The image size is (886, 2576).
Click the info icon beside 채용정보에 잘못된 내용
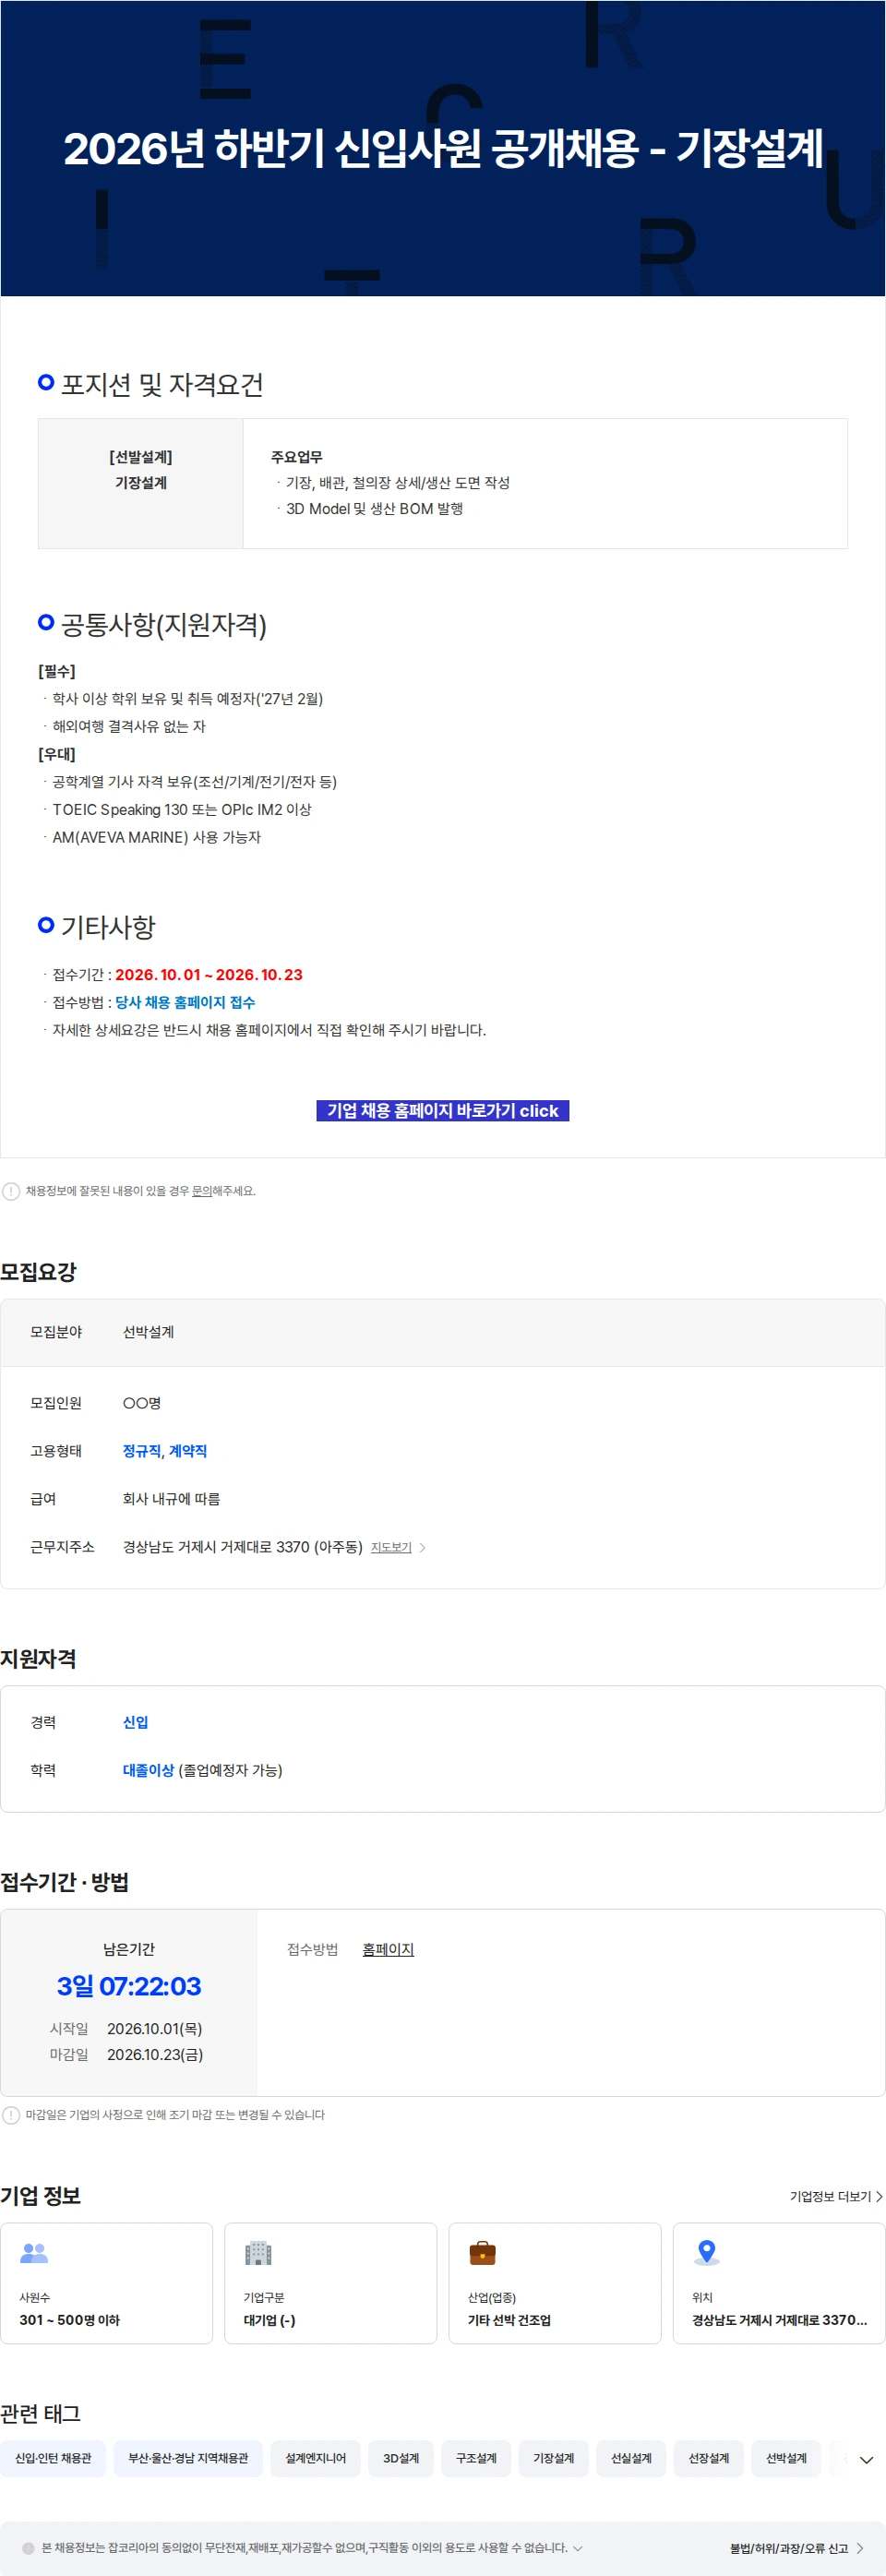11,1191
